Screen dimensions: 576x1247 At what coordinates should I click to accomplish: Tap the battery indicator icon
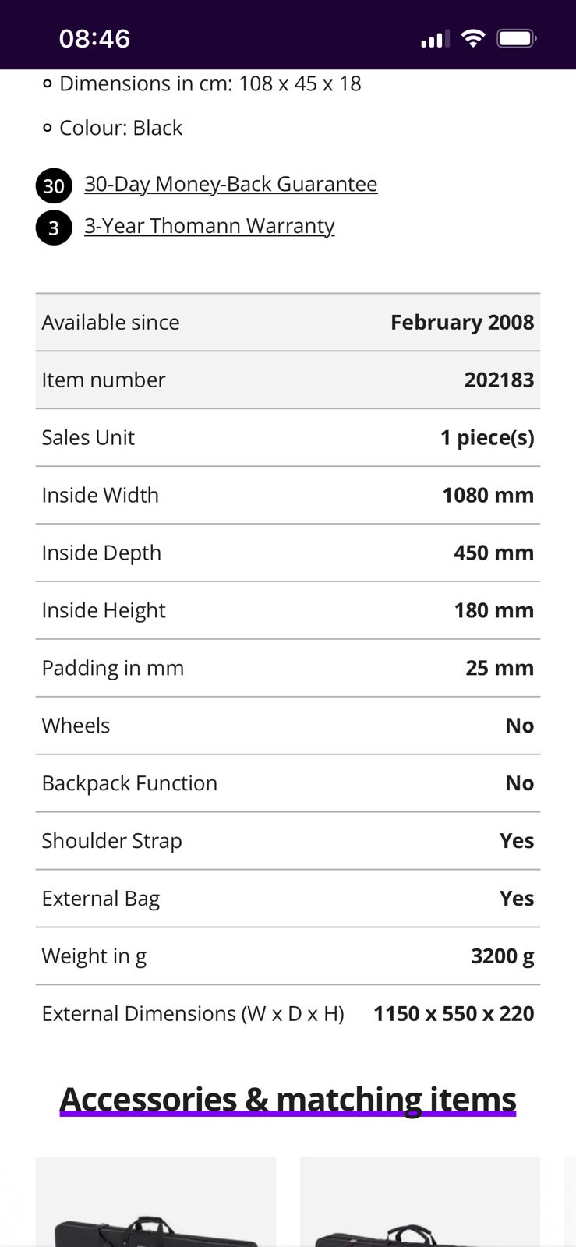point(517,38)
